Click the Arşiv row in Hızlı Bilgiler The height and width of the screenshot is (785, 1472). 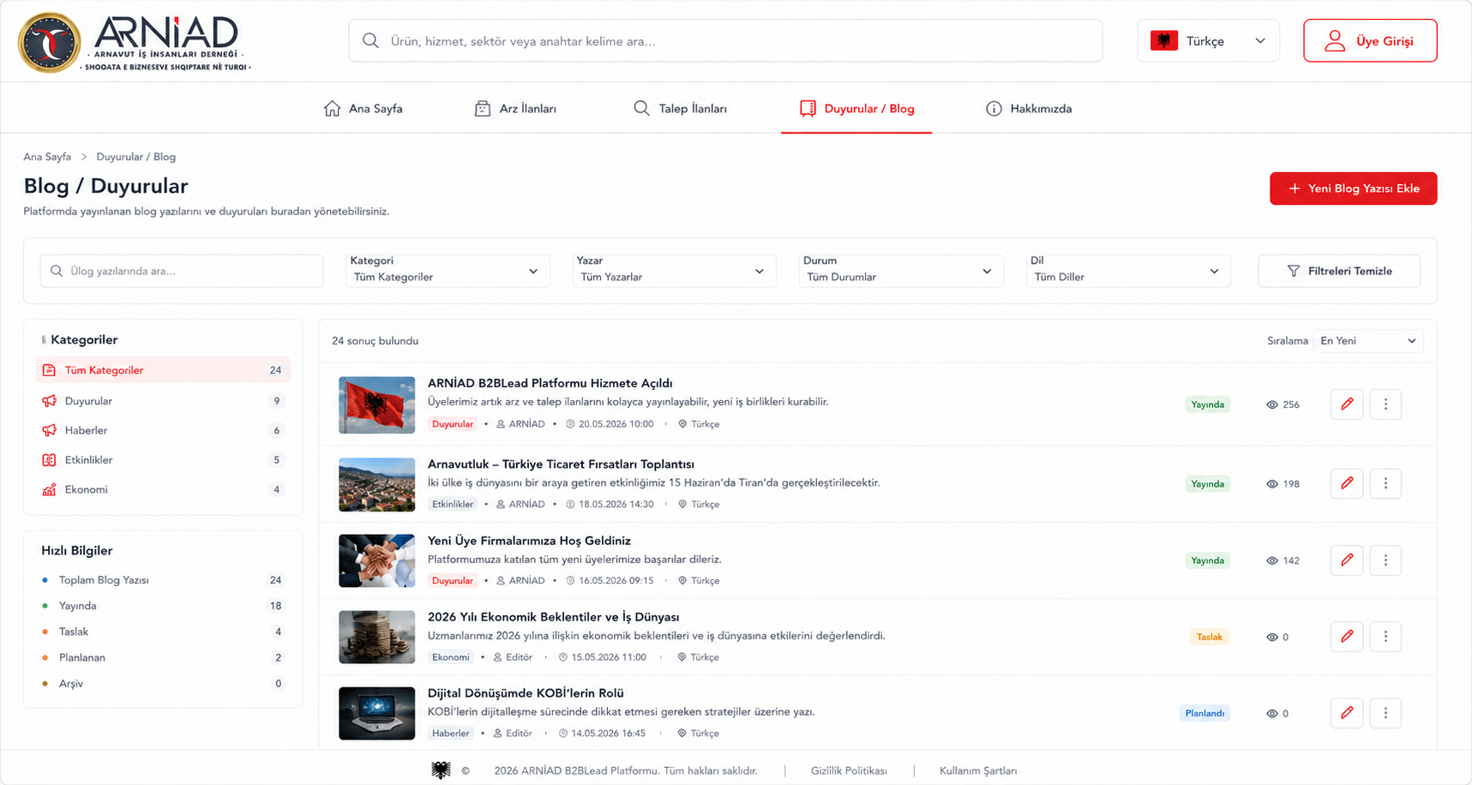pos(163,683)
